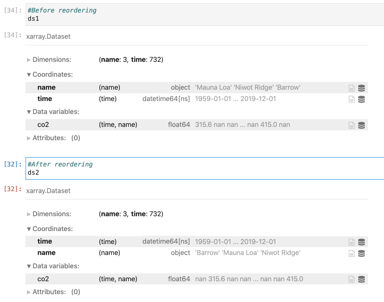Show attributes icon for time in ds1

[352, 99]
